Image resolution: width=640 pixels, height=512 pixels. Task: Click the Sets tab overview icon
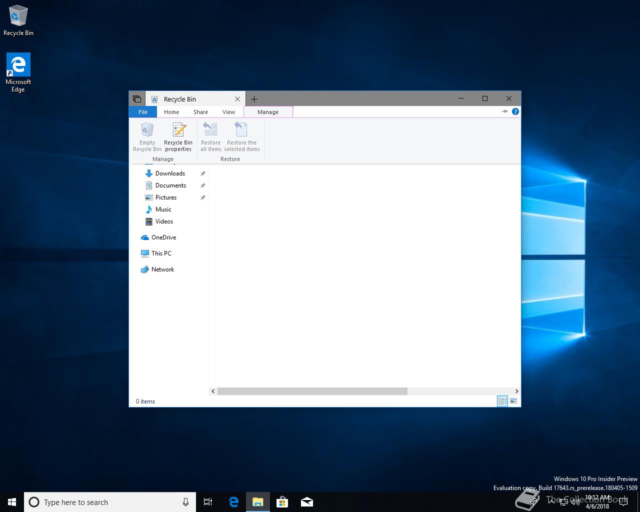click(137, 99)
